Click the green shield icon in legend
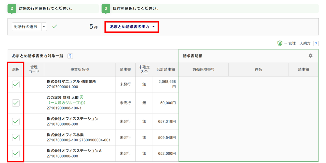The image size is (326, 163). click(x=280, y=44)
